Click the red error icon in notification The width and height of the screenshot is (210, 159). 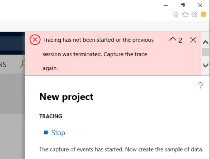tap(35, 40)
